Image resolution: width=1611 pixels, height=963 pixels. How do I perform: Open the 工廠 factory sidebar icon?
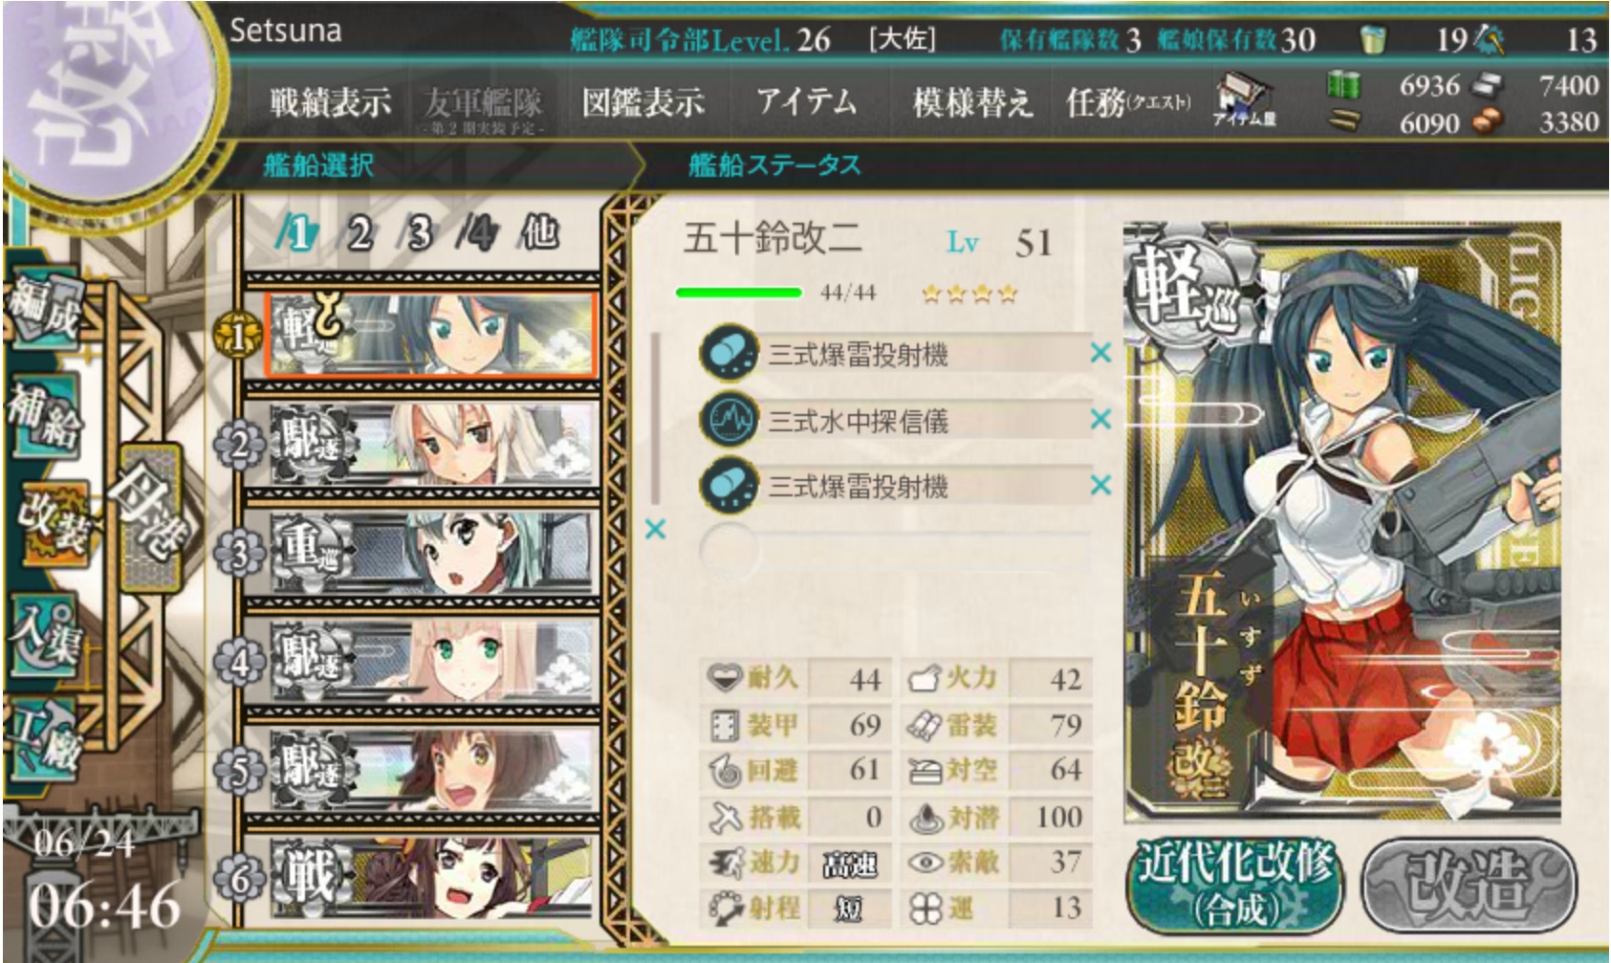[44, 739]
